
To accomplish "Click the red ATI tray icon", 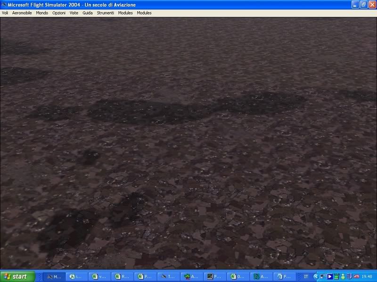I will tap(356, 277).
